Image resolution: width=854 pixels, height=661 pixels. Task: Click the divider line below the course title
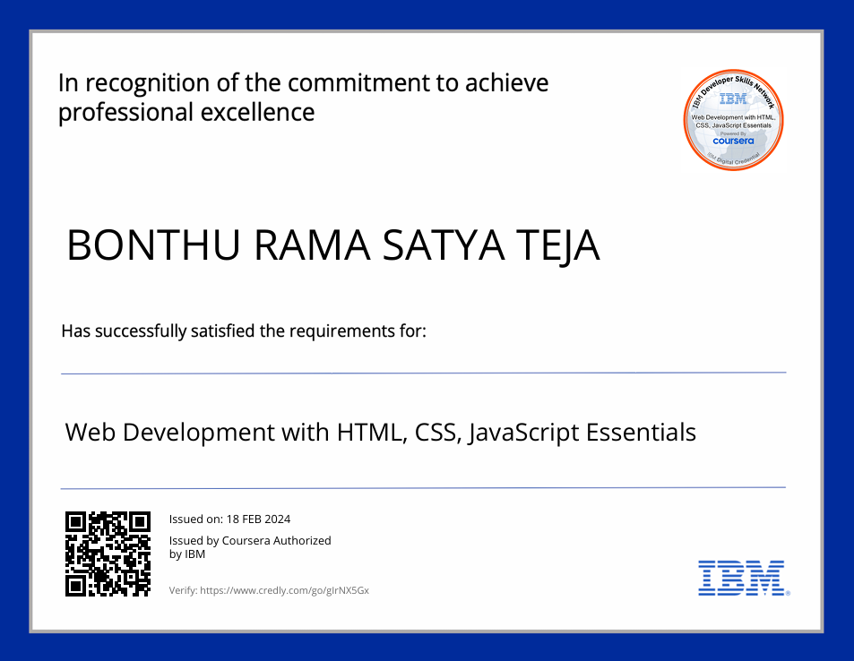423,487
